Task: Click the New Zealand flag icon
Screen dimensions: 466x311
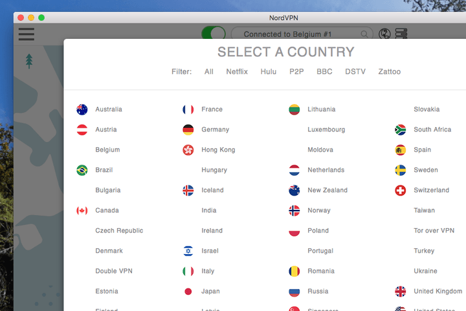Action: pyautogui.click(x=294, y=190)
